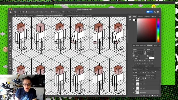Open the anti-aliasing None dropdown

[151, 66]
